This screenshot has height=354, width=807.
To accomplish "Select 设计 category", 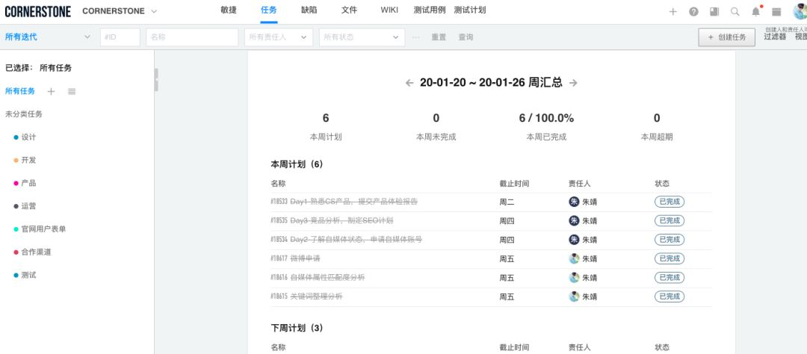I will 29,137.
